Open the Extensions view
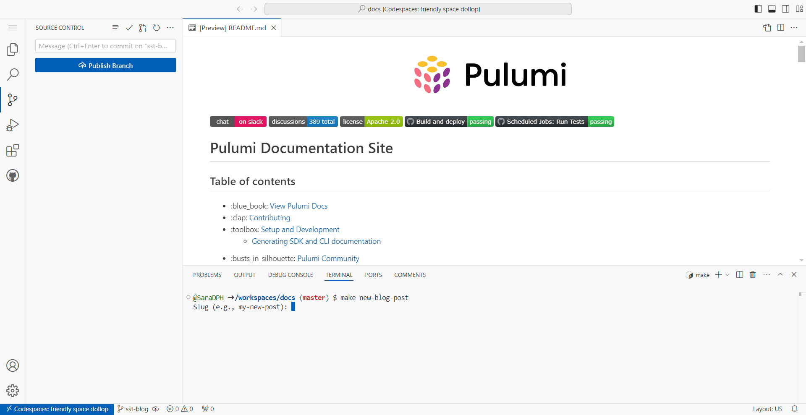This screenshot has height=415, width=806. tap(13, 150)
